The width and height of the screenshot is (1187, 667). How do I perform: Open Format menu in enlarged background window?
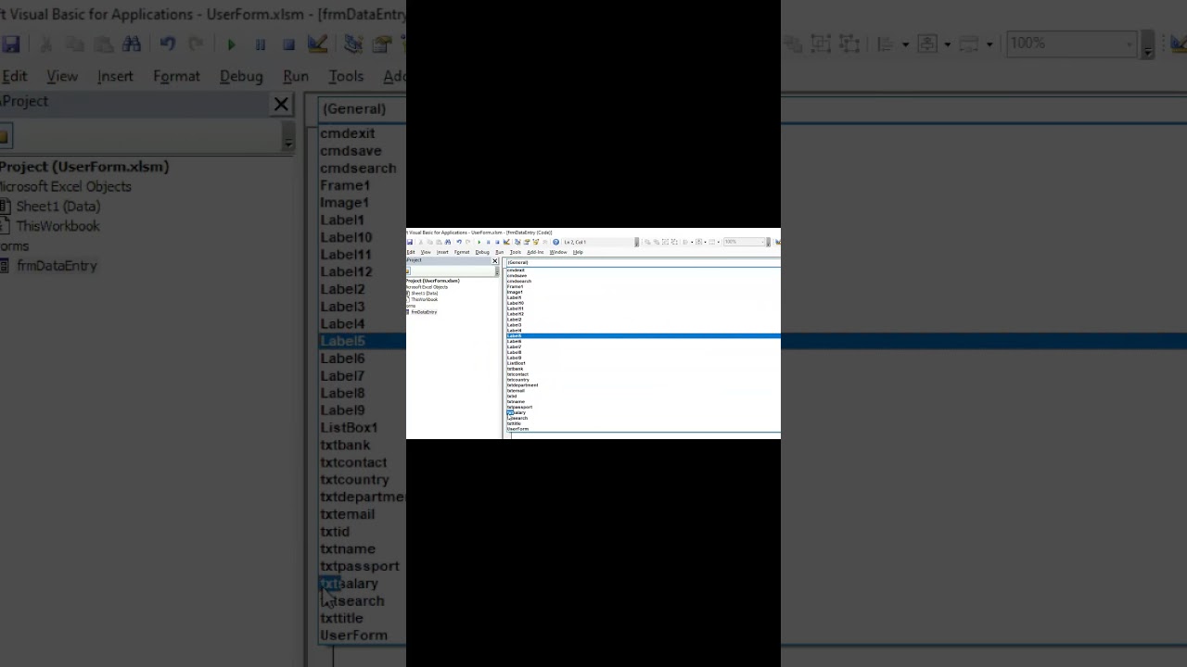[176, 76]
